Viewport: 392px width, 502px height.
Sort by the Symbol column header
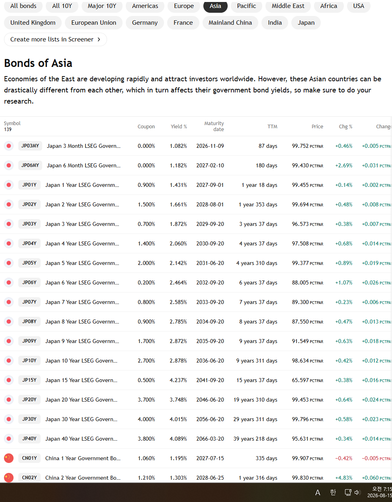tap(12, 124)
